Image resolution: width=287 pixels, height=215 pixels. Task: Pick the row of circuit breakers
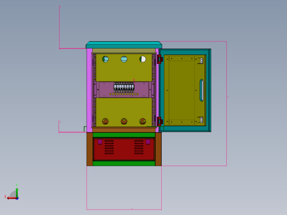(124, 87)
